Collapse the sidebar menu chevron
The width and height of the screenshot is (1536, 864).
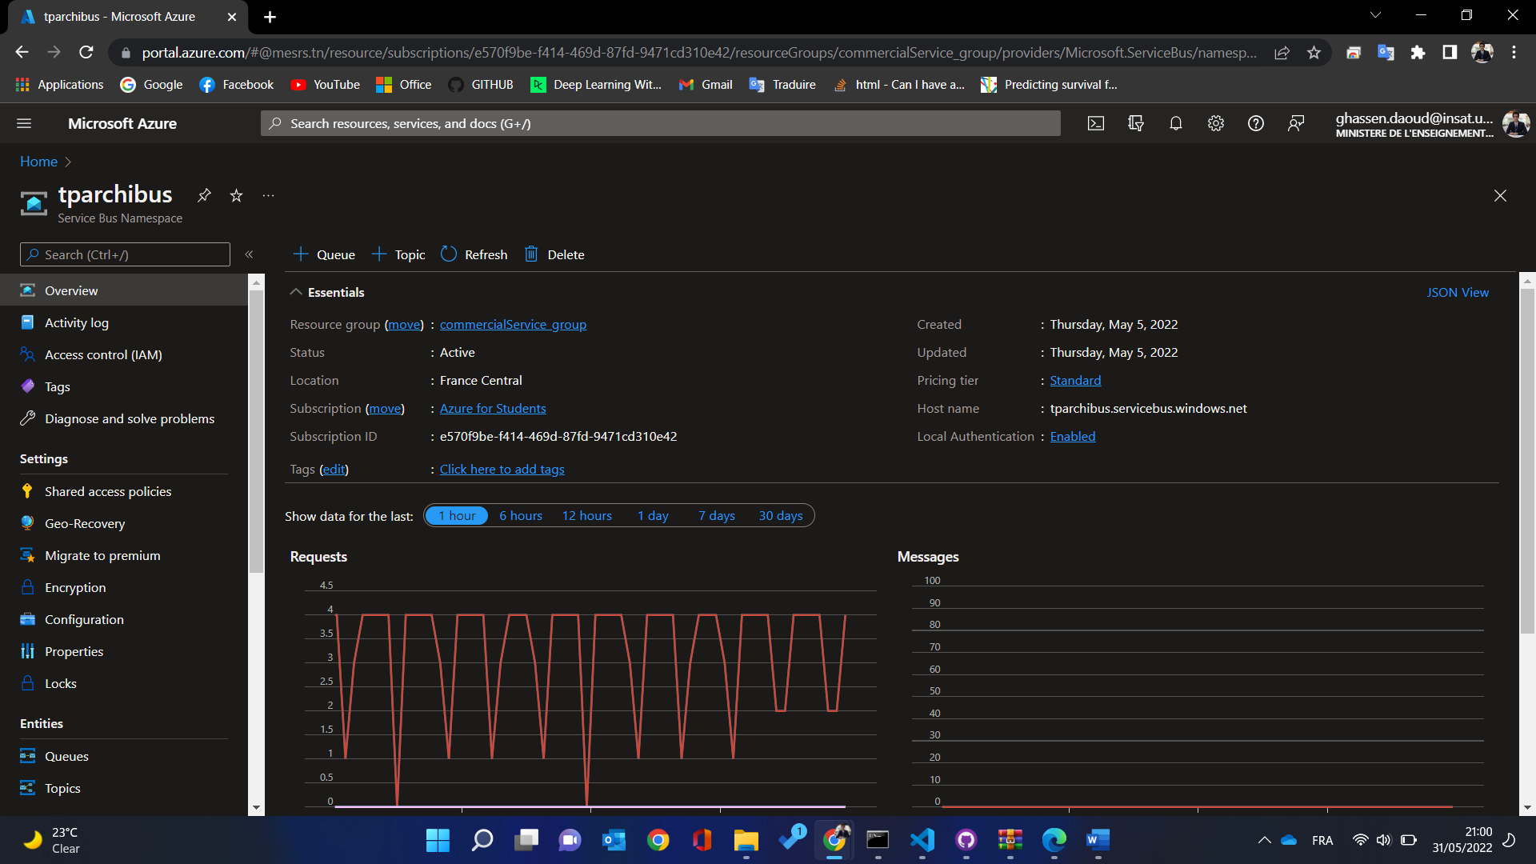[249, 254]
